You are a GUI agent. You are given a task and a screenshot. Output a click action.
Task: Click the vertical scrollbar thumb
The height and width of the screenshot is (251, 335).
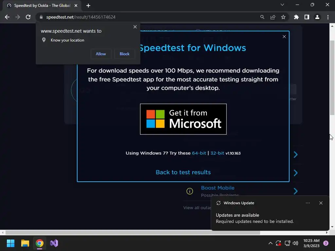[x=332, y=78]
